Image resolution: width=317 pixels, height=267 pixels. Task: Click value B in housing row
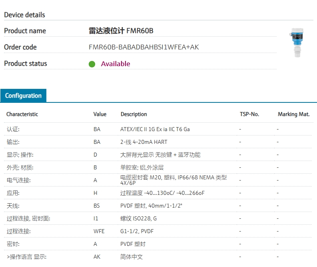(x=95, y=167)
